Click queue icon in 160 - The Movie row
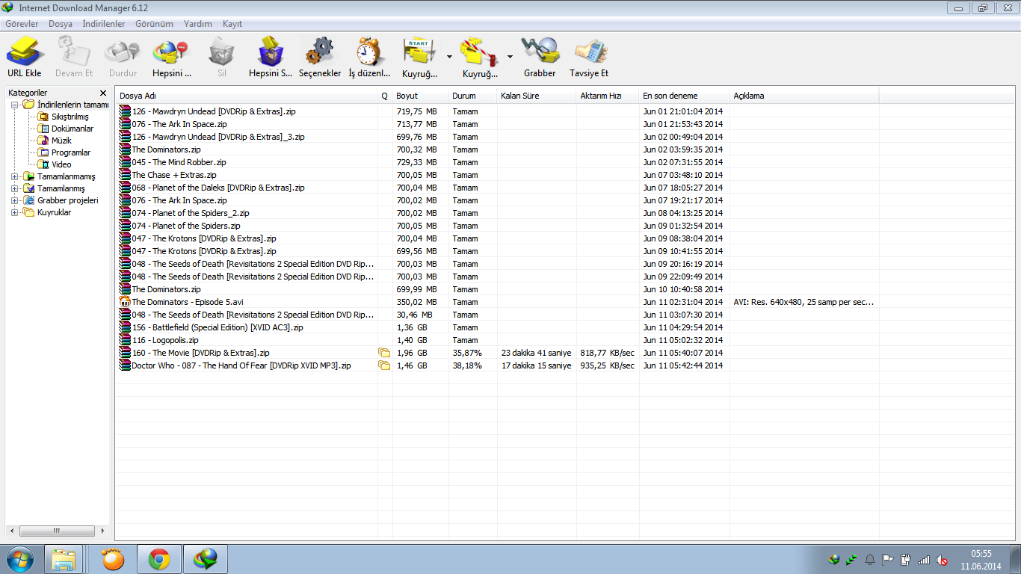 pyautogui.click(x=384, y=353)
